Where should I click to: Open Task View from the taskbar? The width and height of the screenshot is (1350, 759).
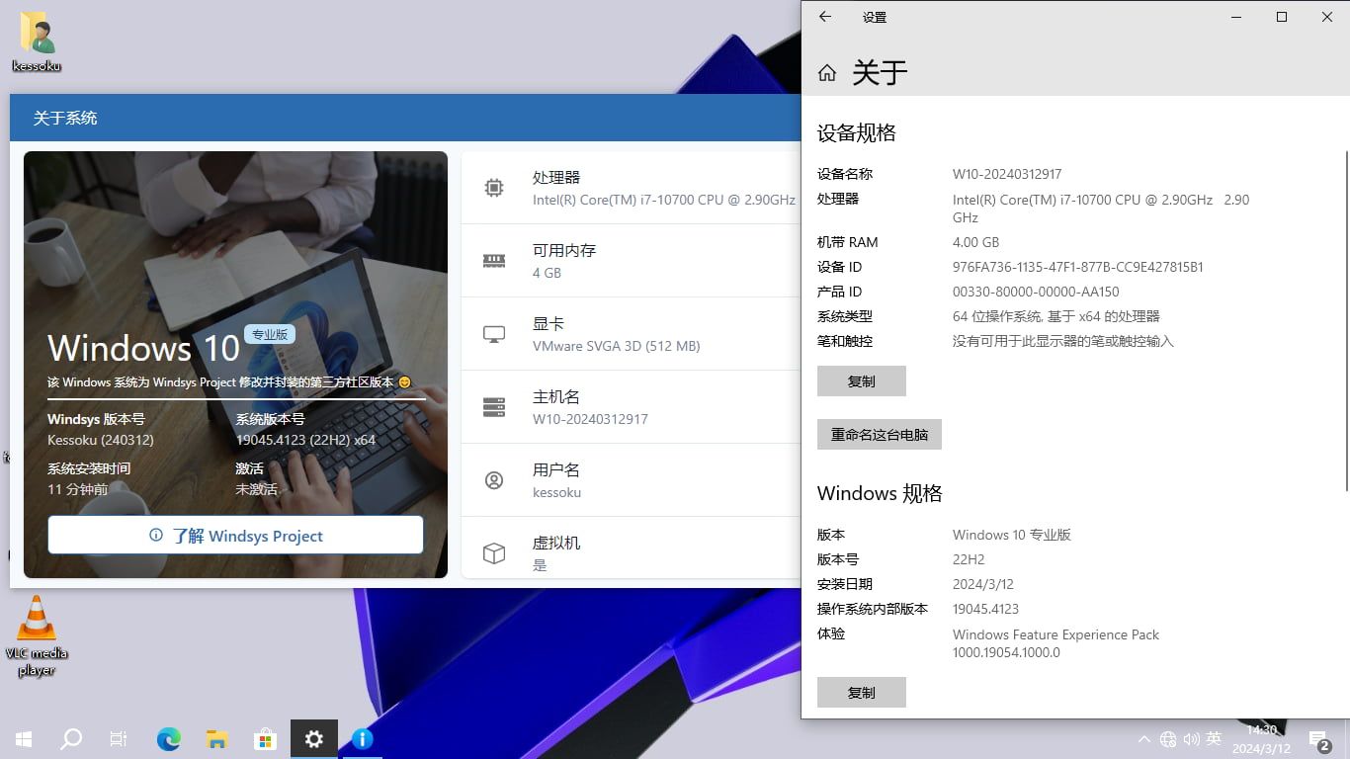click(119, 738)
